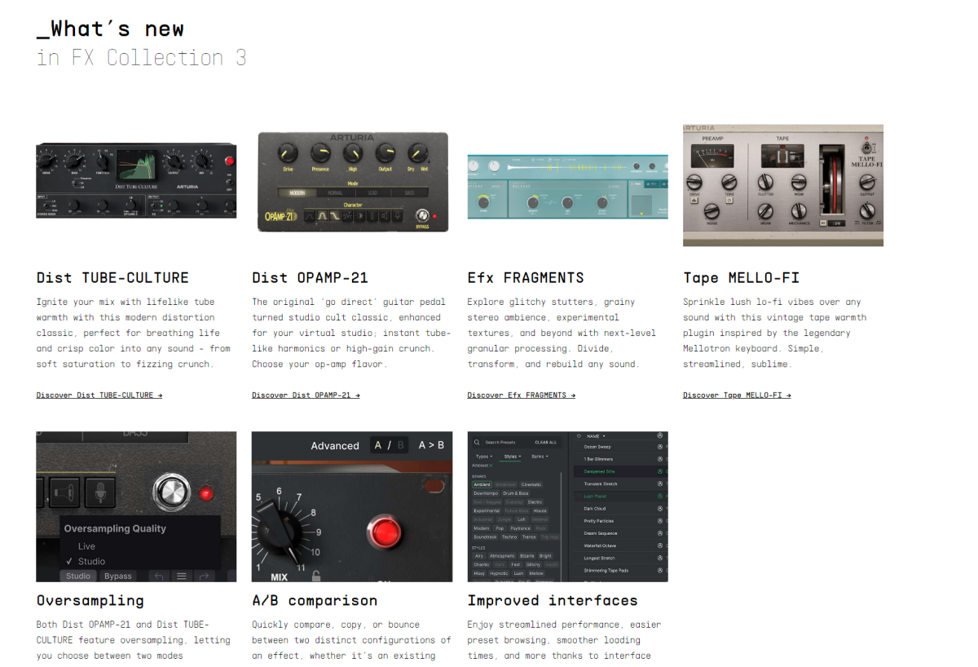Viewport: 978px width, 667px height.
Task: Click the Studio button beside Bypass
Action: pyautogui.click(x=78, y=576)
